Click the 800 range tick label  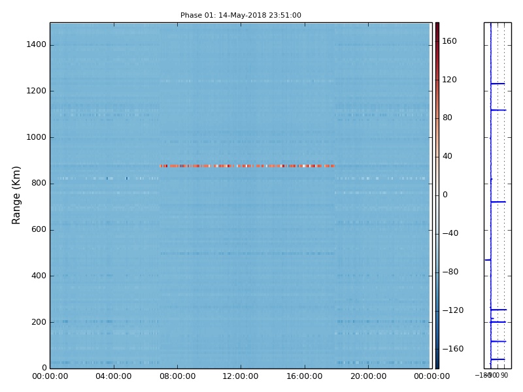39,183
